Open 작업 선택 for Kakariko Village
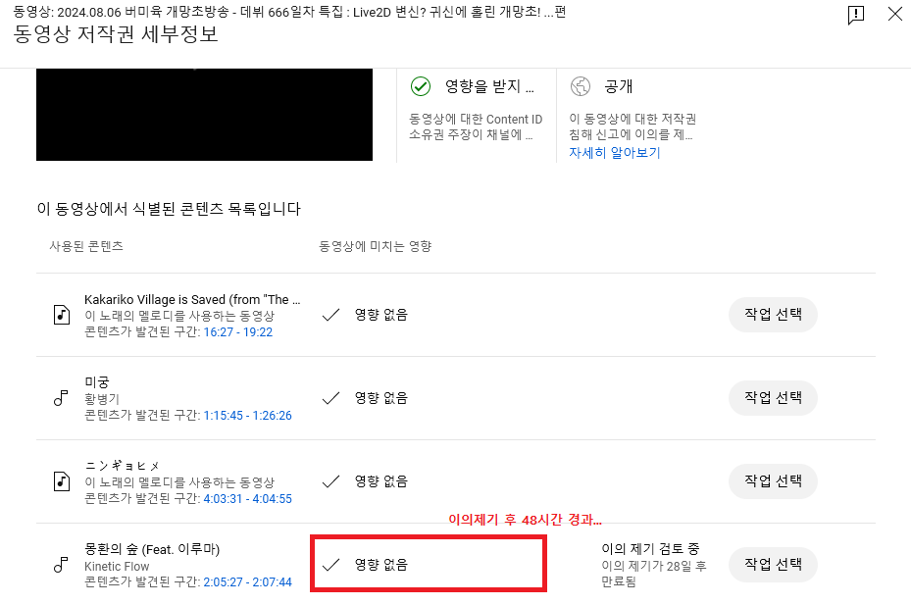 pyautogui.click(x=773, y=315)
